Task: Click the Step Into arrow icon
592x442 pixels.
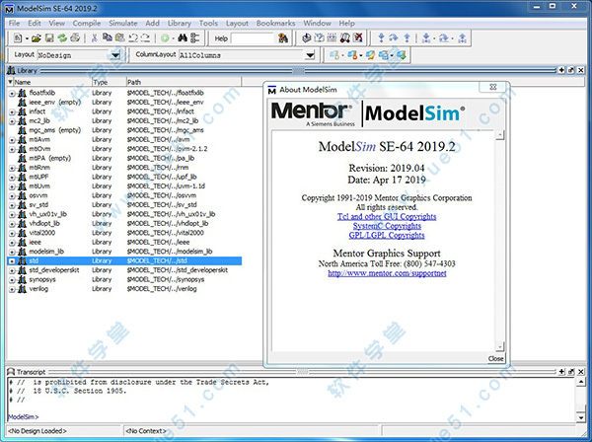Action: [x=381, y=37]
